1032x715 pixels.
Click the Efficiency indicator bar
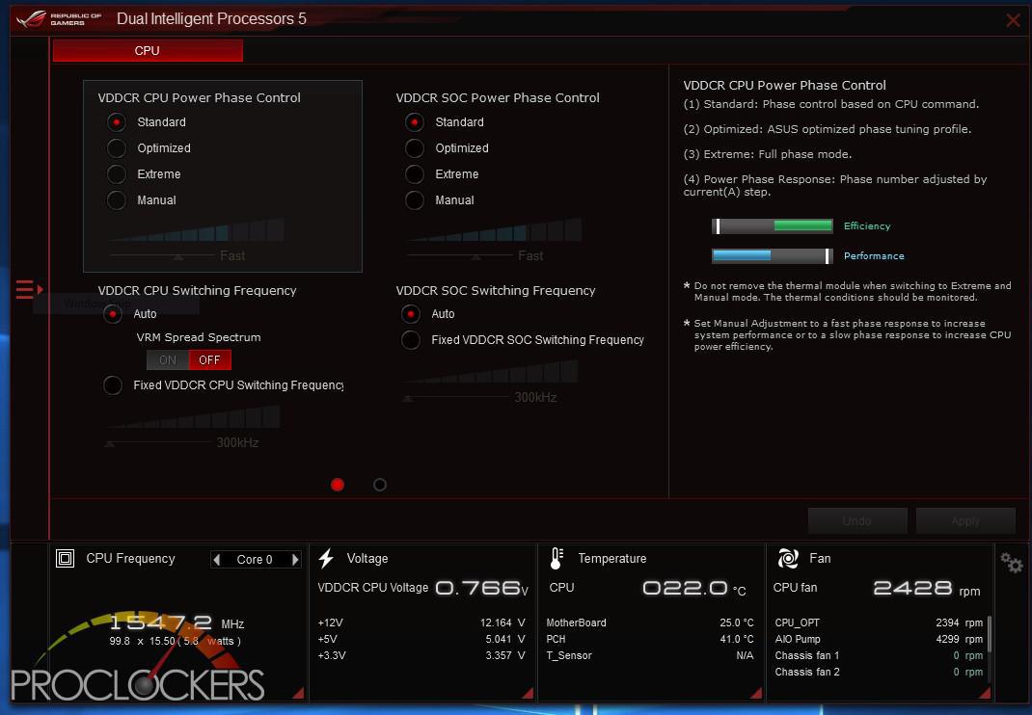click(x=773, y=226)
